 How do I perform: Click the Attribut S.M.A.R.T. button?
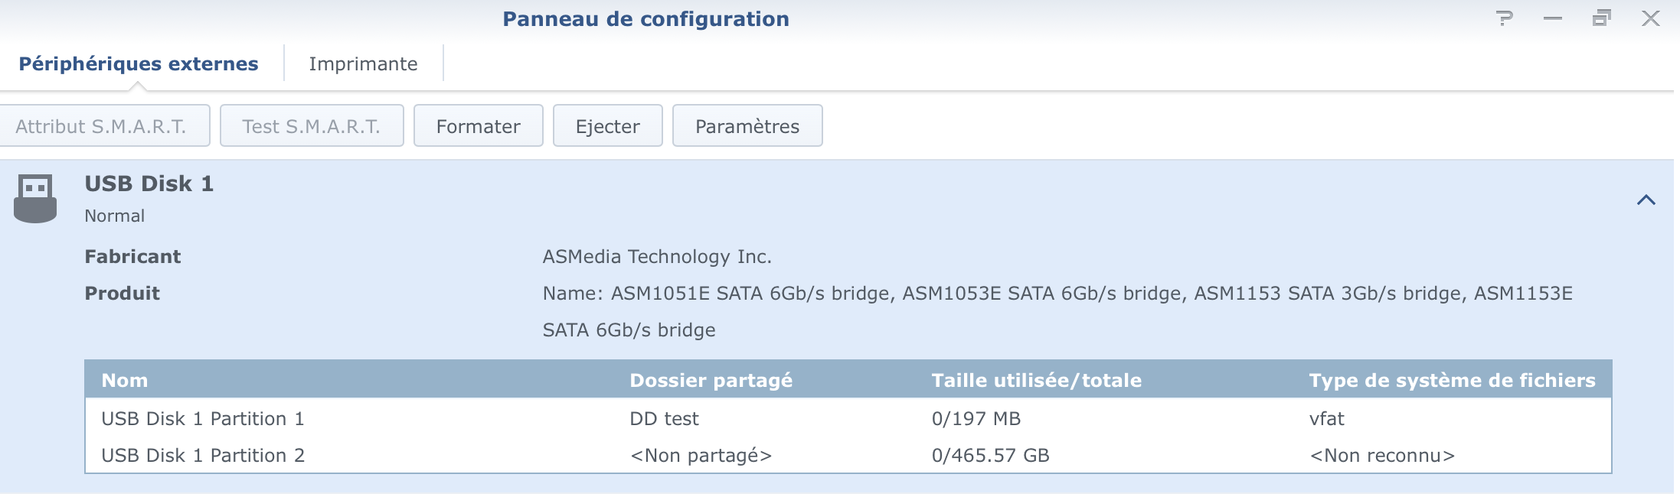[103, 125]
